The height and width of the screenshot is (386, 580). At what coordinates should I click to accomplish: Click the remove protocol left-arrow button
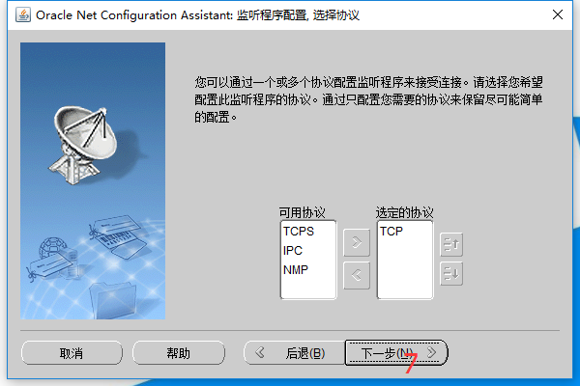click(357, 275)
